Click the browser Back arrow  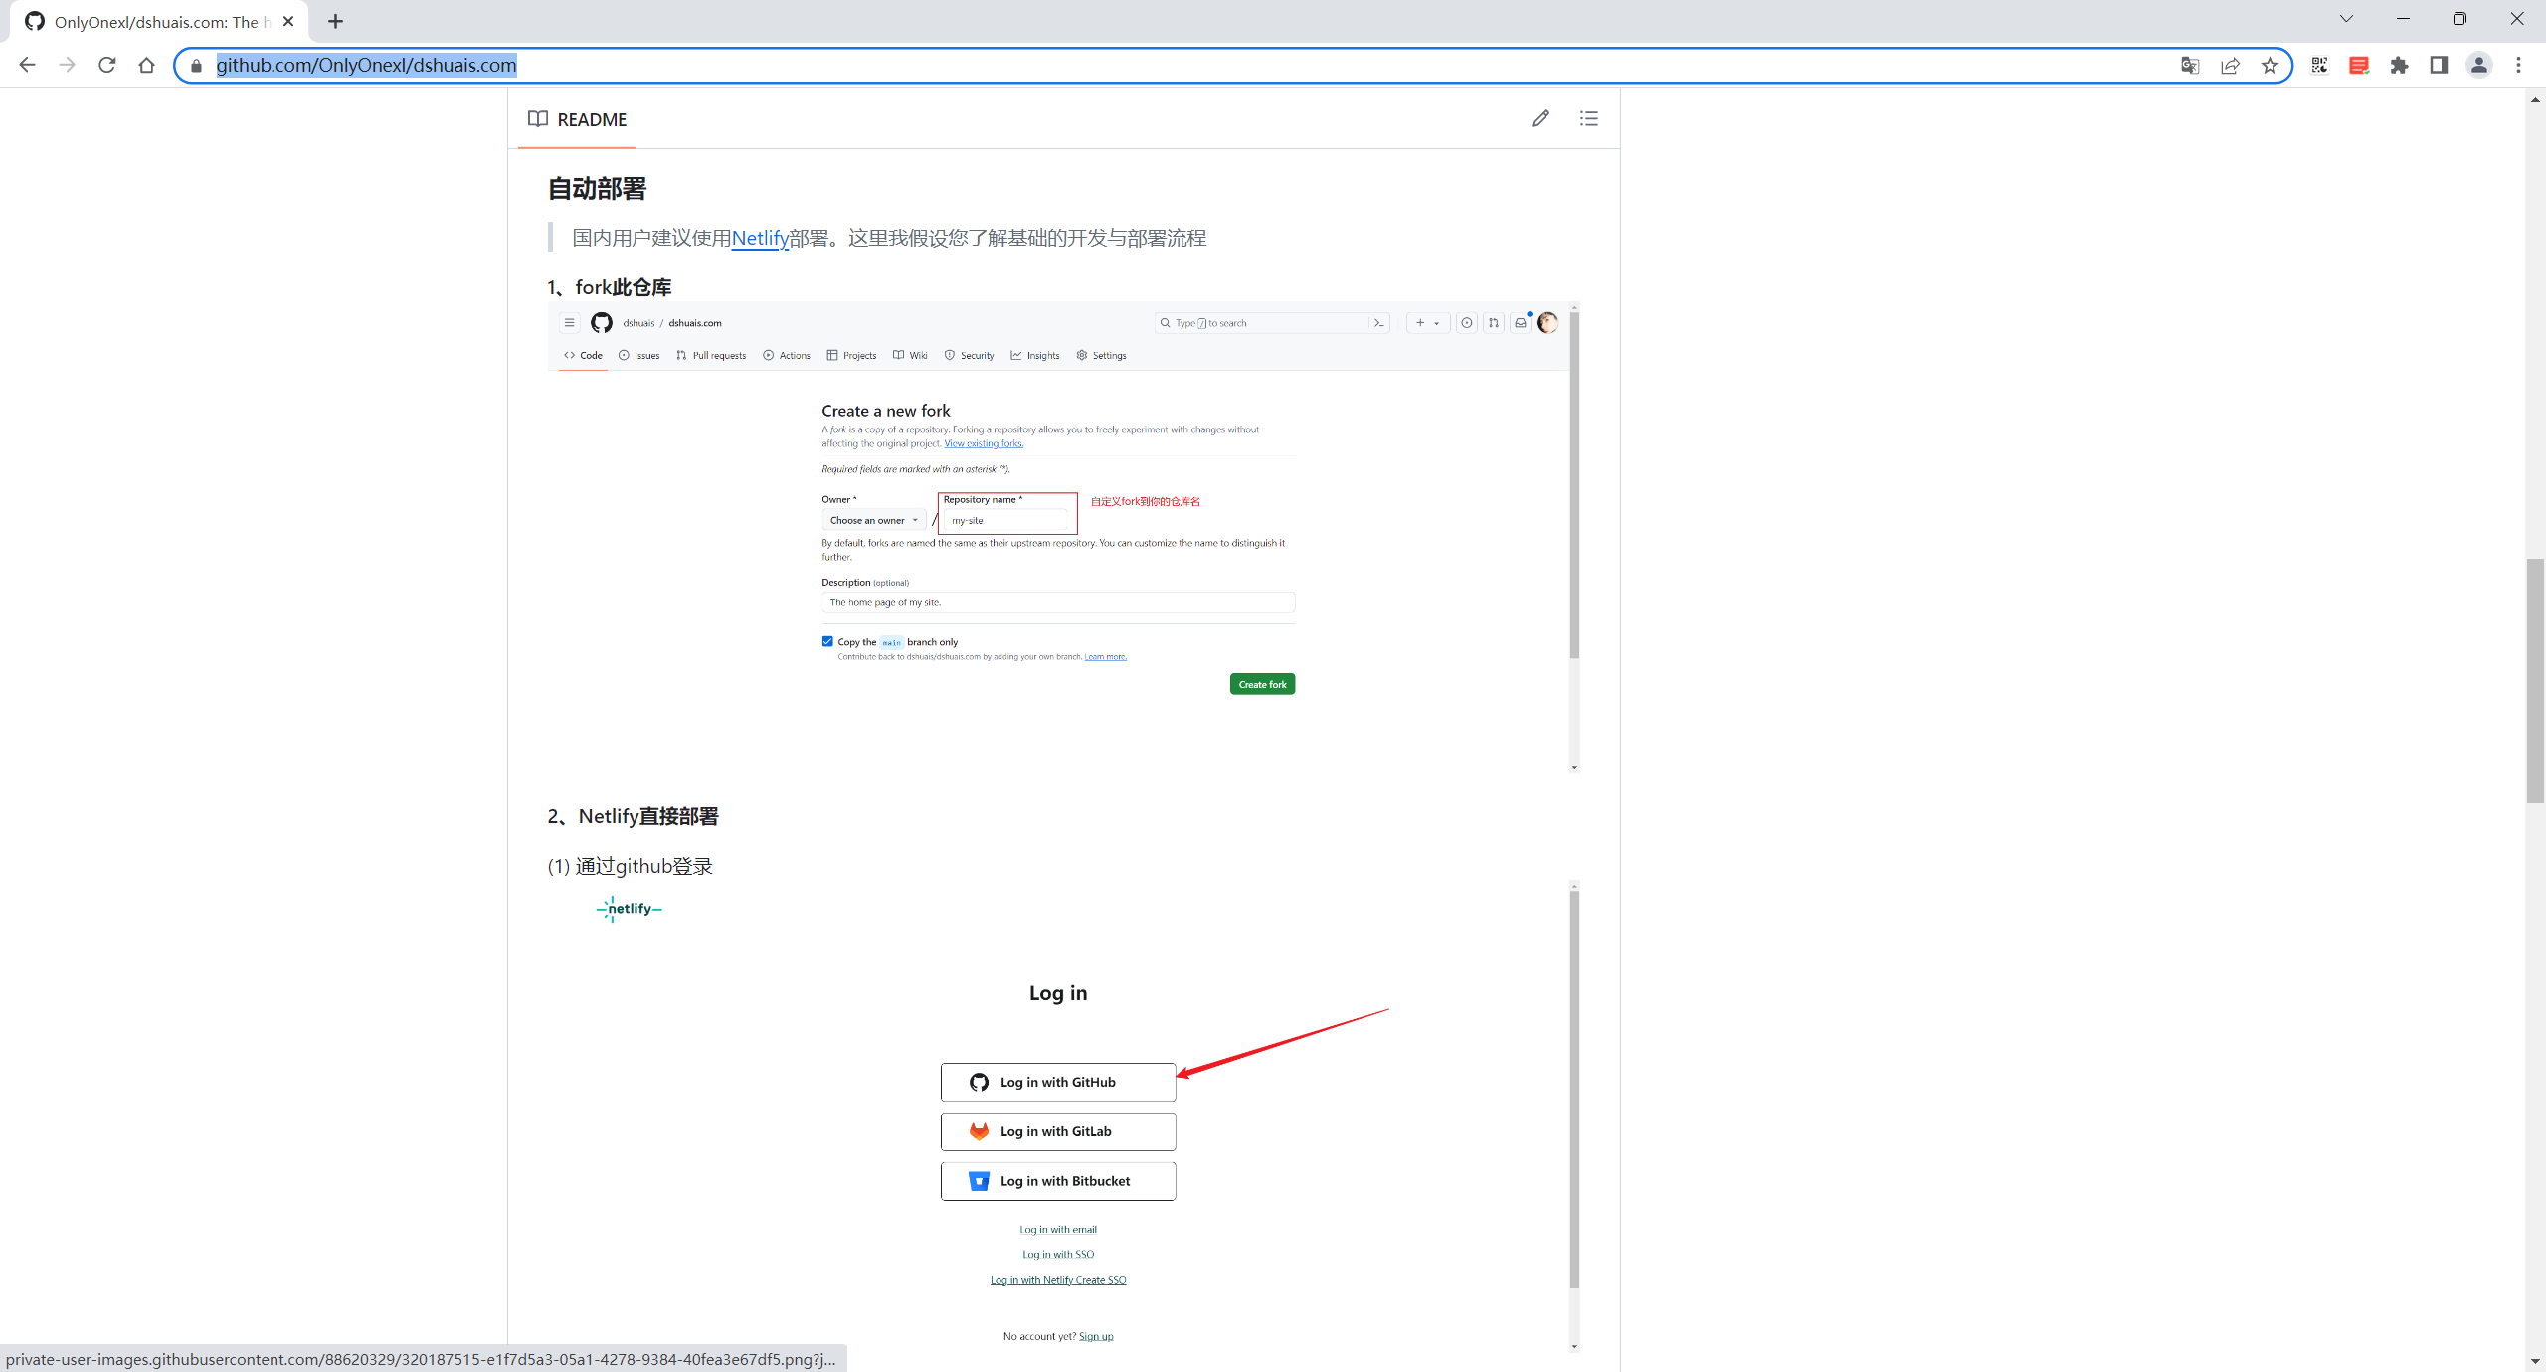[x=27, y=65]
